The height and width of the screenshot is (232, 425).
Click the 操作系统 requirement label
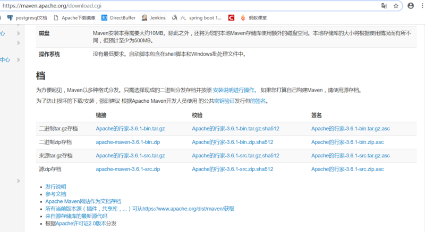(49, 54)
